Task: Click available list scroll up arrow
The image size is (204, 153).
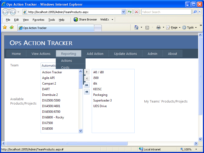Action: coord(80,71)
